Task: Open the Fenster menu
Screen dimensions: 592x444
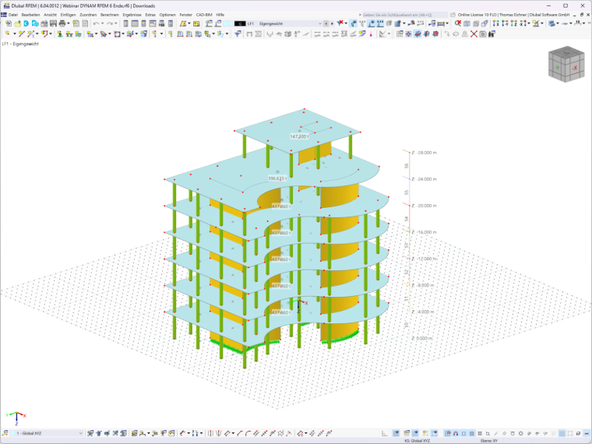Action: pos(185,15)
